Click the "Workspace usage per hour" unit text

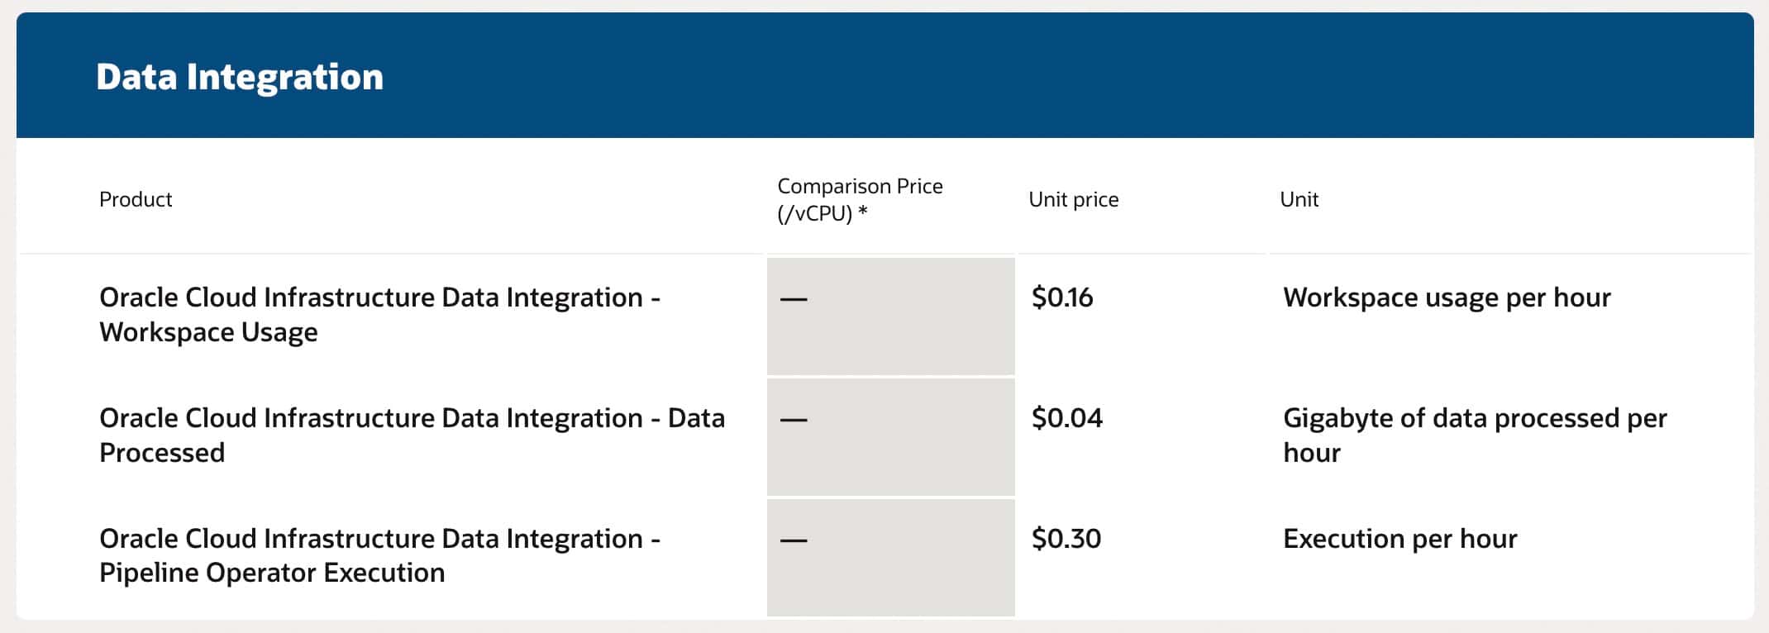tap(1446, 297)
